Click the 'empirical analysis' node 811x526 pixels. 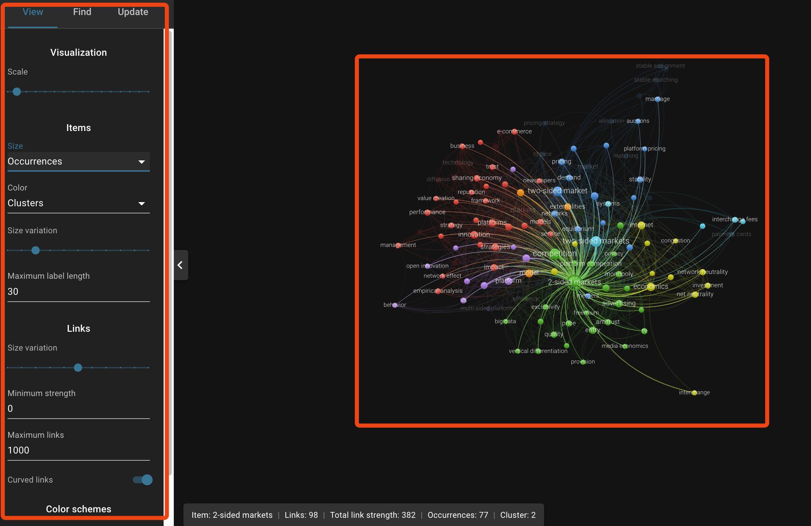click(438, 291)
